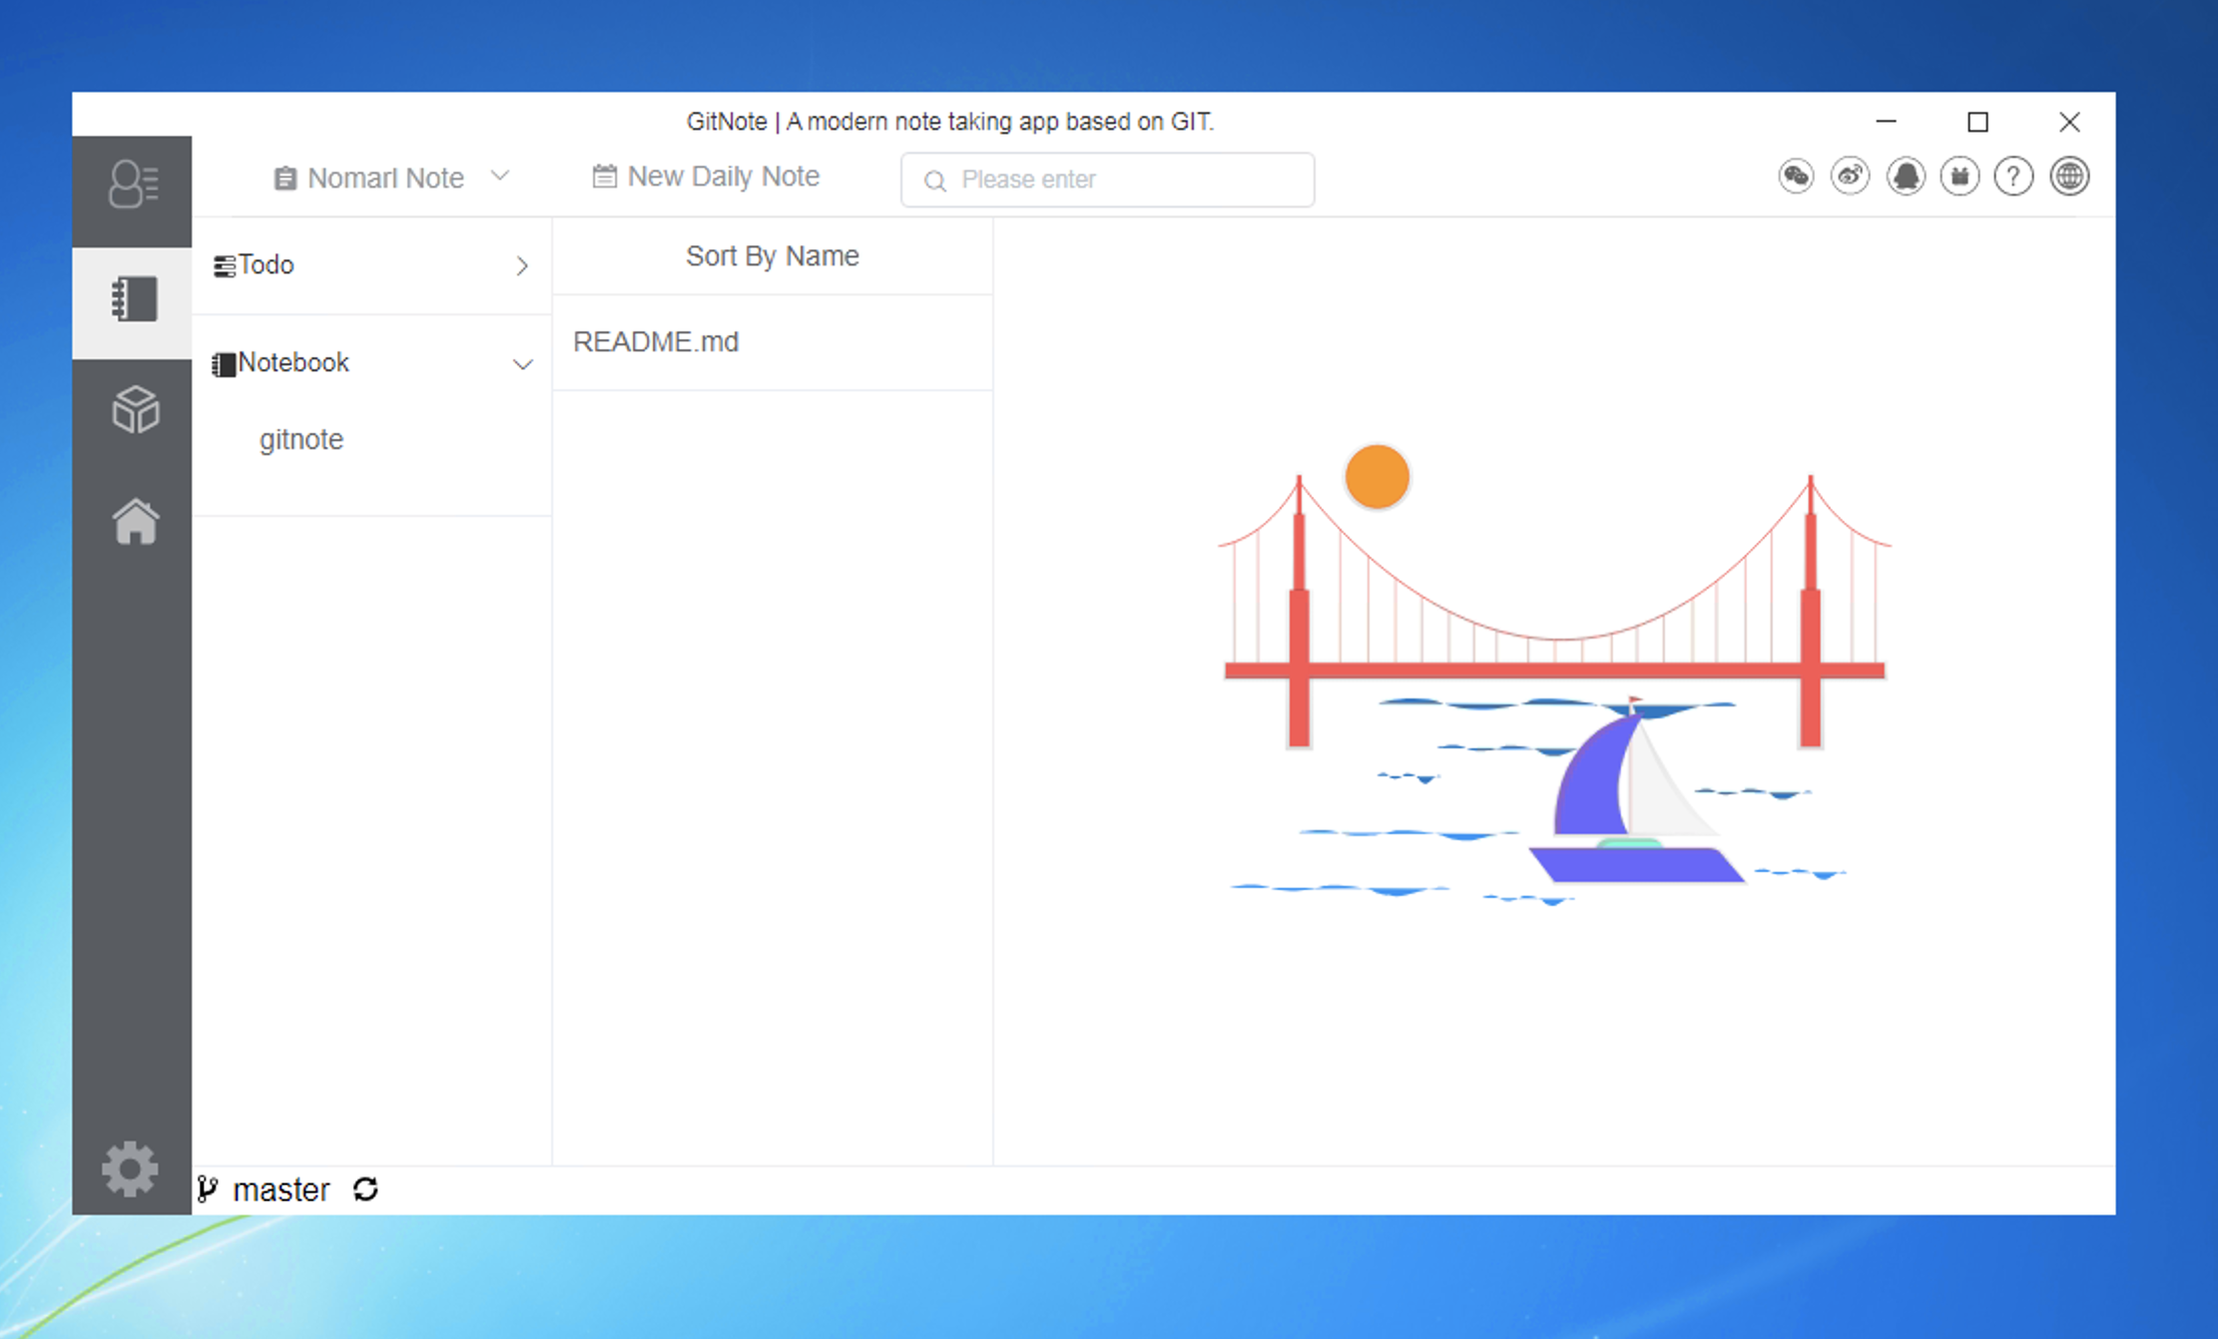Go to the home sidebar icon

click(x=135, y=521)
